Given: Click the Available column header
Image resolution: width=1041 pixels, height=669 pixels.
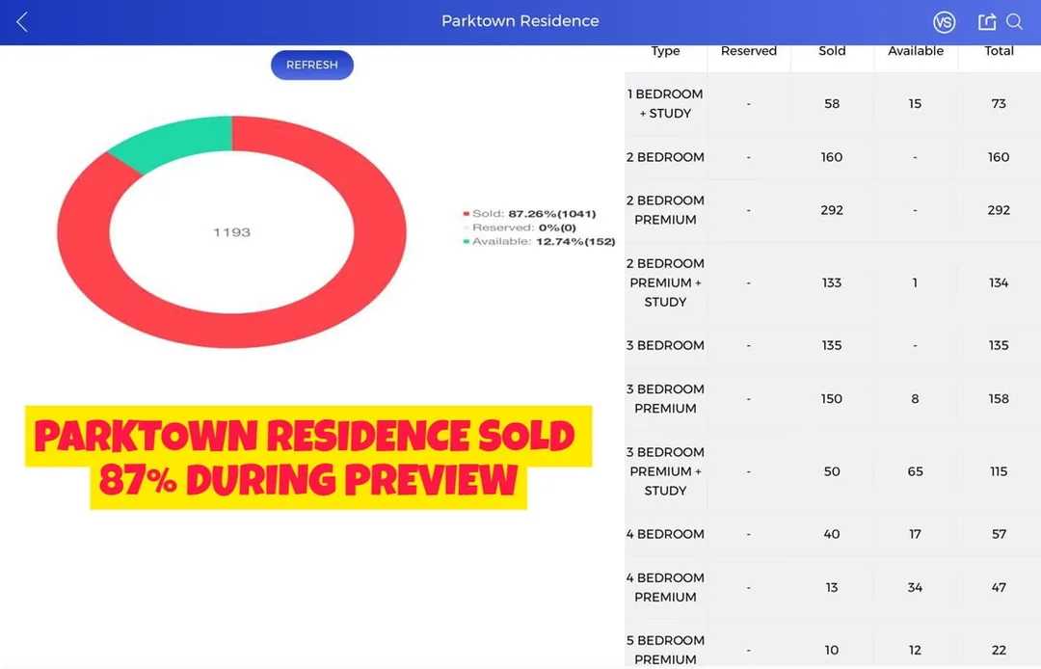Looking at the screenshot, I should (x=916, y=51).
